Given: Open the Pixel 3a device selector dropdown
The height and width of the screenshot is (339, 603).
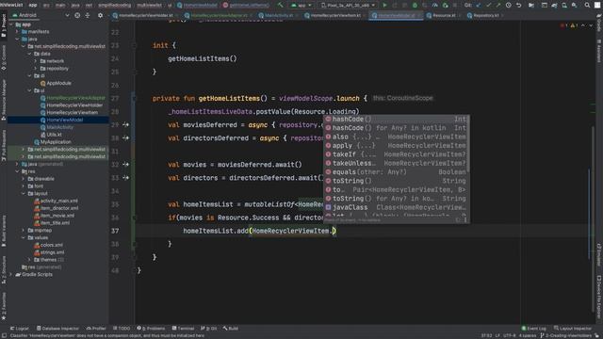Looking at the screenshot, I should 348,6.
